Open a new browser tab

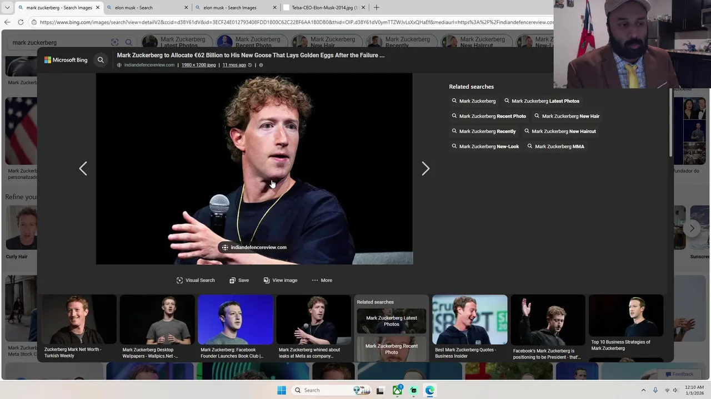tap(377, 8)
